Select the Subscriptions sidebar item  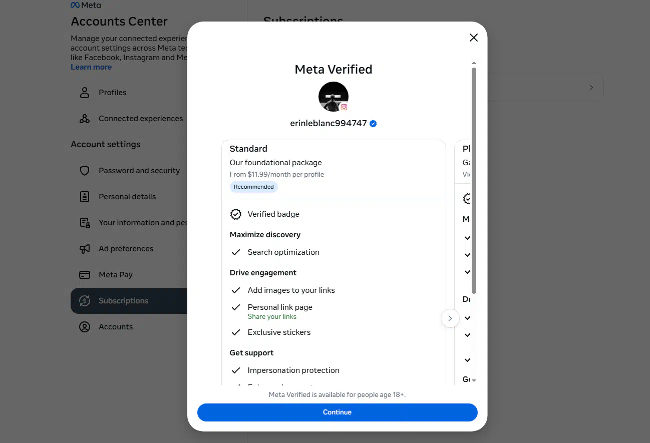(129, 301)
